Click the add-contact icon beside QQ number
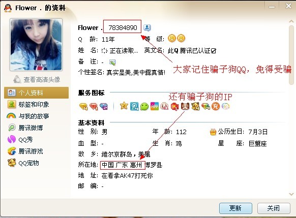 pyautogui.click(x=147, y=28)
